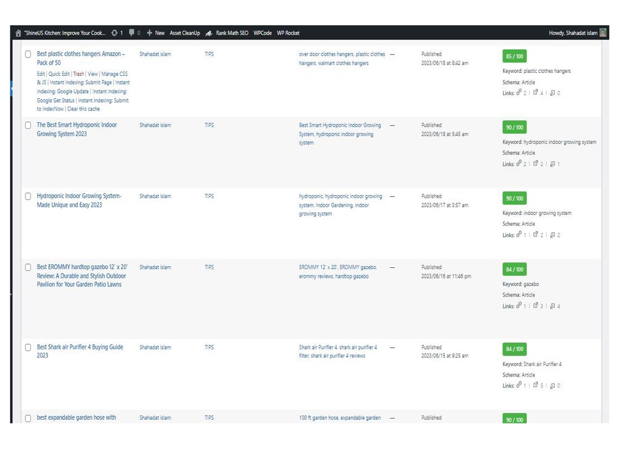The height and width of the screenshot is (463, 618).
Task: Click 100 ft garden hose tag
Action: click(x=318, y=418)
